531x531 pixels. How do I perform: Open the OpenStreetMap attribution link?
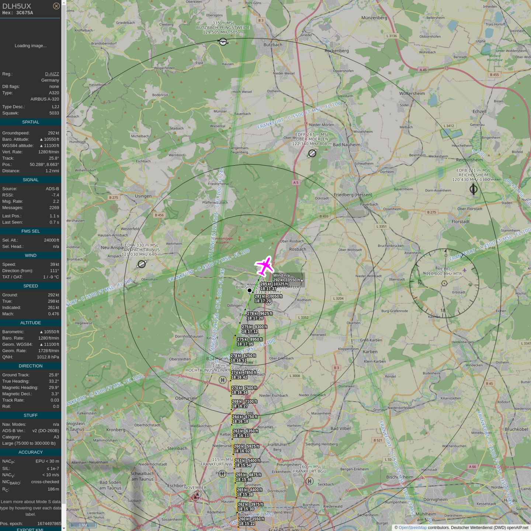[412, 528]
